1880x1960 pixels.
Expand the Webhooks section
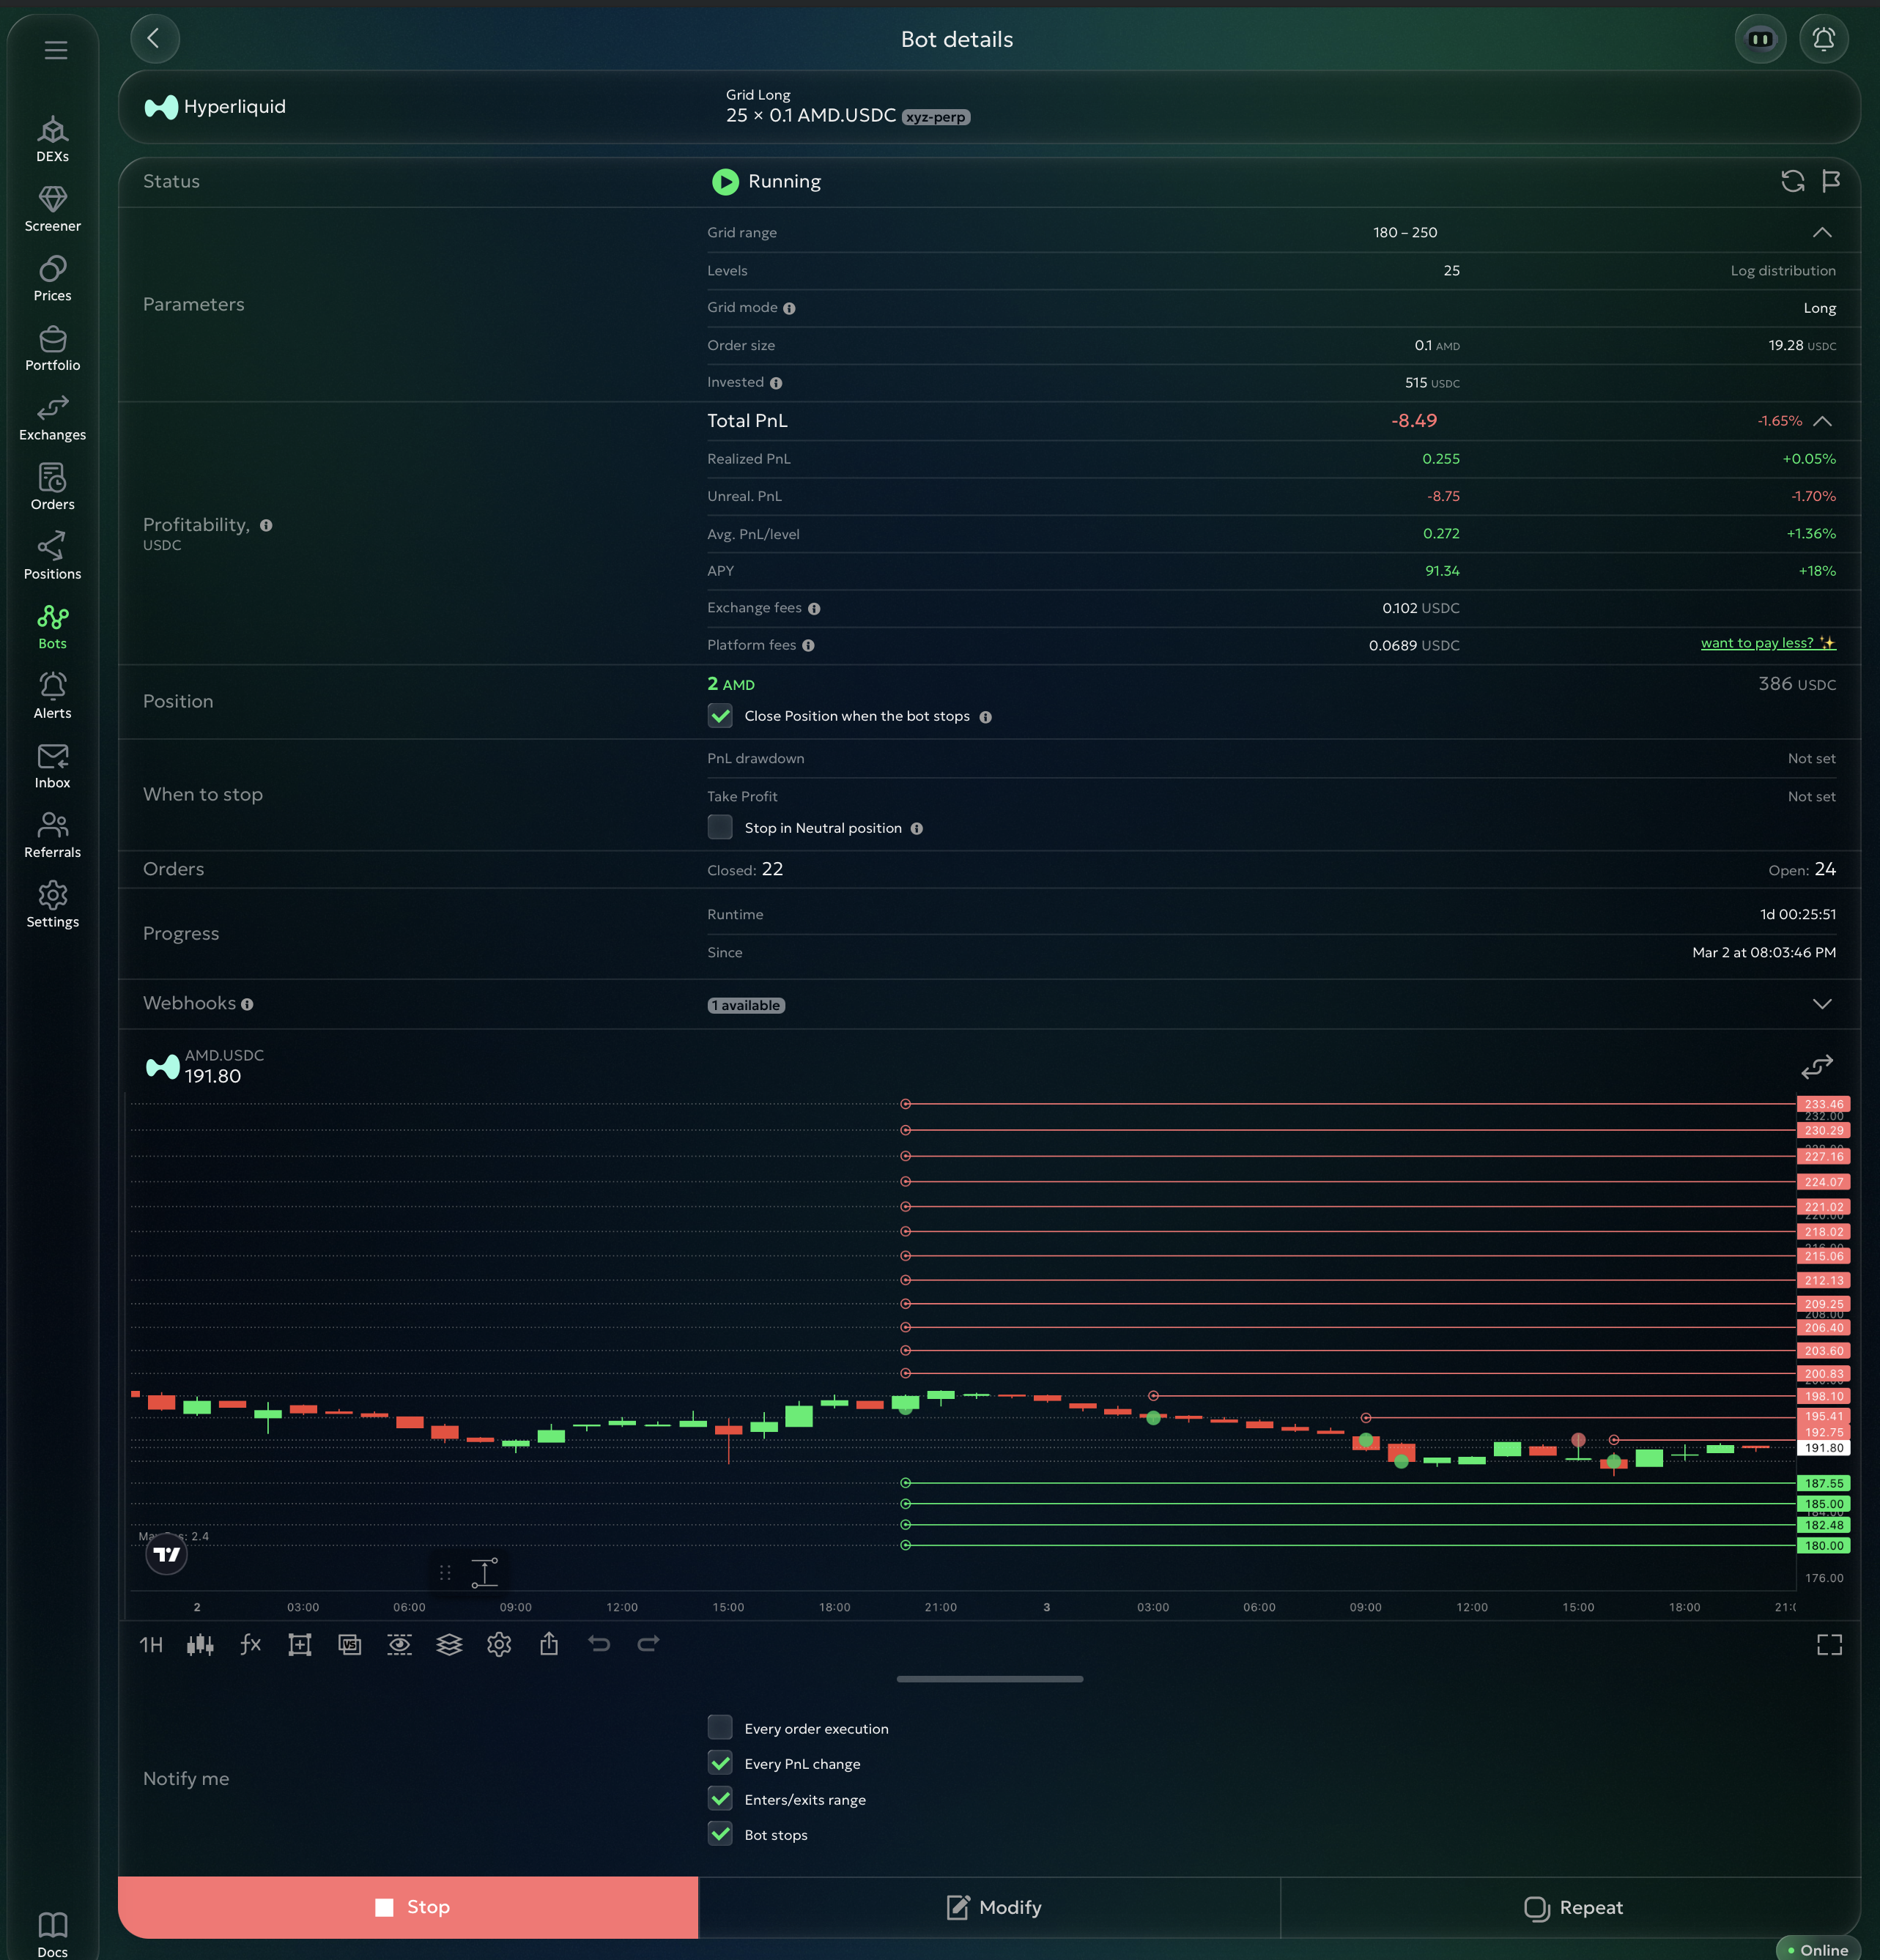pos(1822,1004)
